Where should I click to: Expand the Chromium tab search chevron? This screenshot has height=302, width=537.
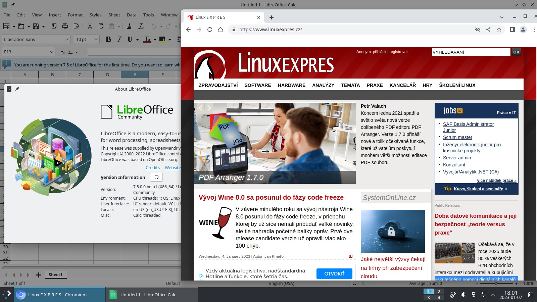[502, 17]
